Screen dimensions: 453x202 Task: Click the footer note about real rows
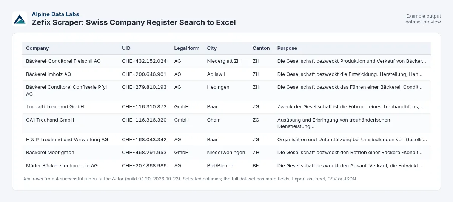point(190,179)
